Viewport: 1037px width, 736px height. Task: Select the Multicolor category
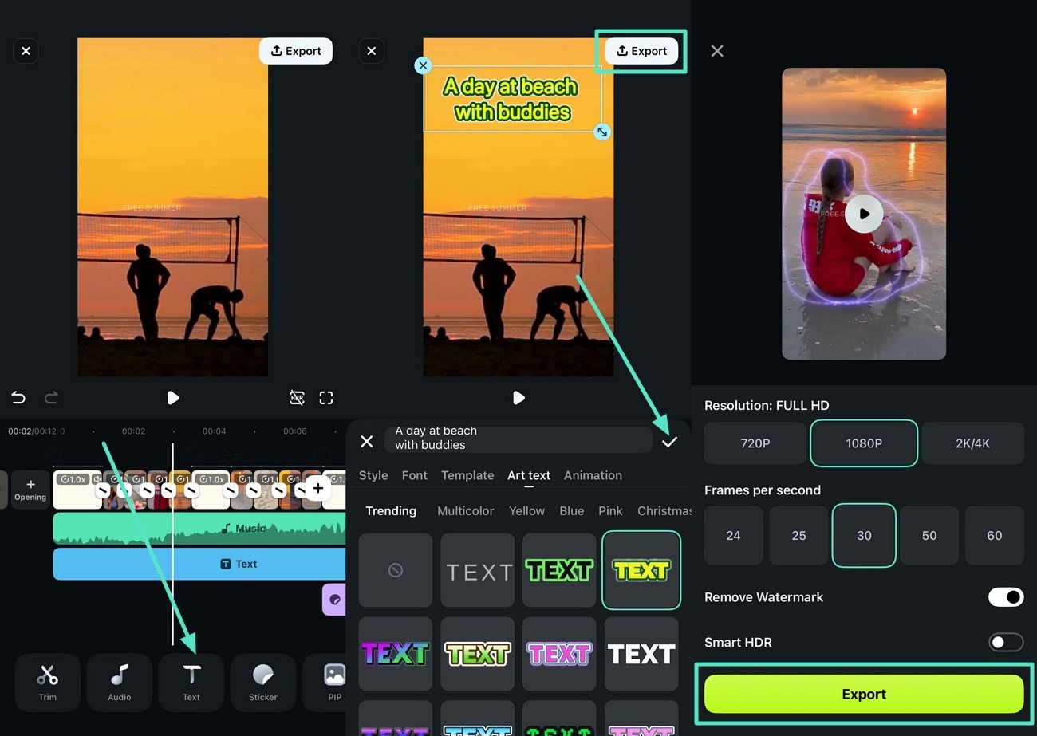[466, 510]
